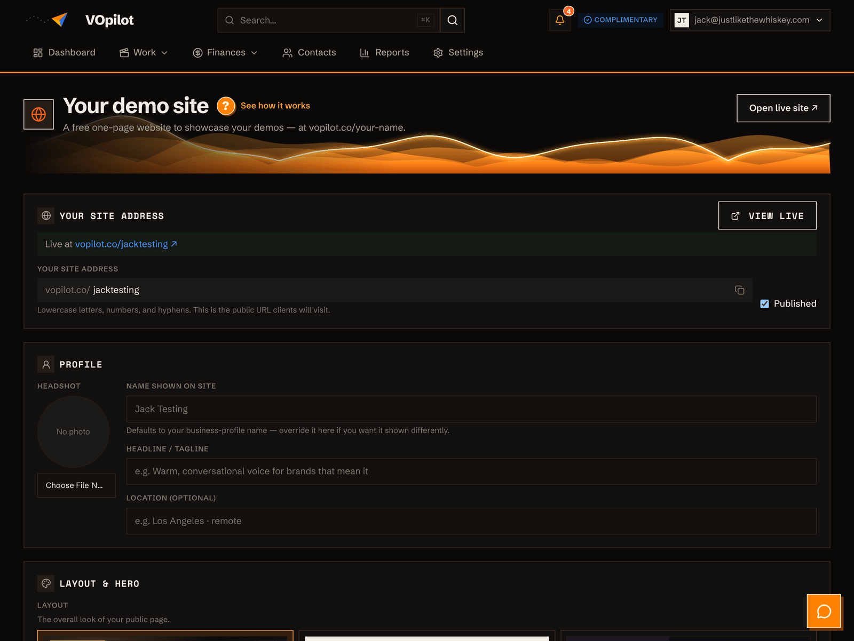Click the orange help question mark icon
Viewport: 854px width, 641px height.
(x=226, y=106)
